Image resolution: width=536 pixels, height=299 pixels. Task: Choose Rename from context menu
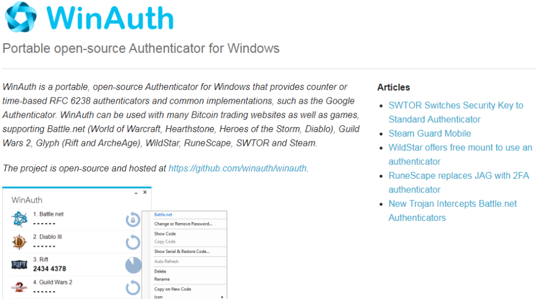click(162, 279)
